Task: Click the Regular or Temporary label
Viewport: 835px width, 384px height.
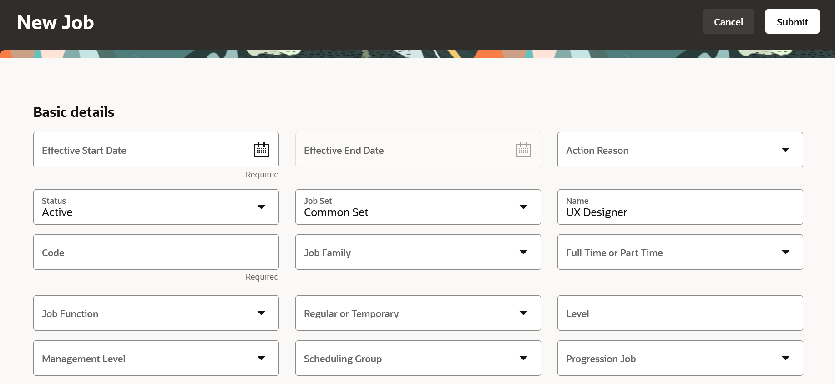Action: [351, 314]
